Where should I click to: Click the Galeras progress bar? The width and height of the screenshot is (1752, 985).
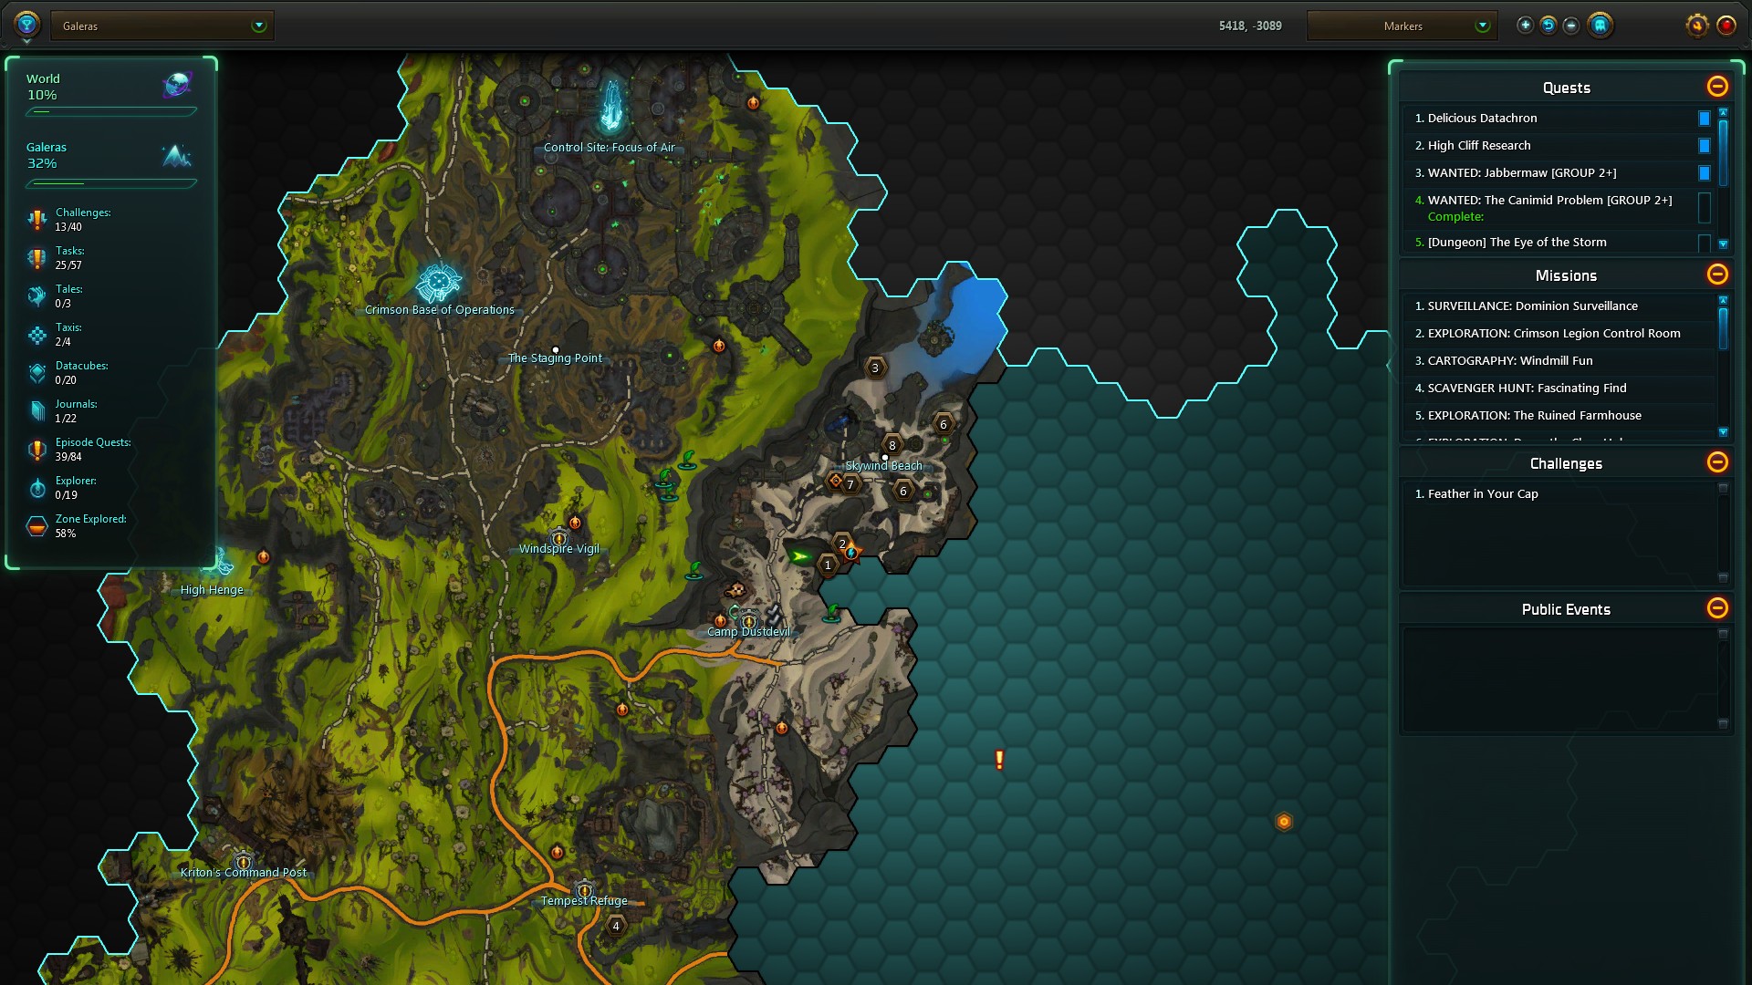[x=111, y=183]
